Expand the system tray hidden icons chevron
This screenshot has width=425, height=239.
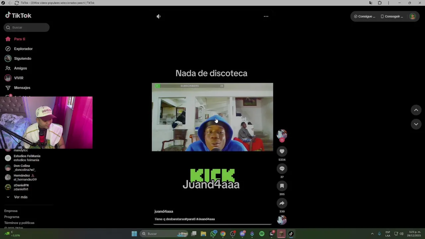372,234
